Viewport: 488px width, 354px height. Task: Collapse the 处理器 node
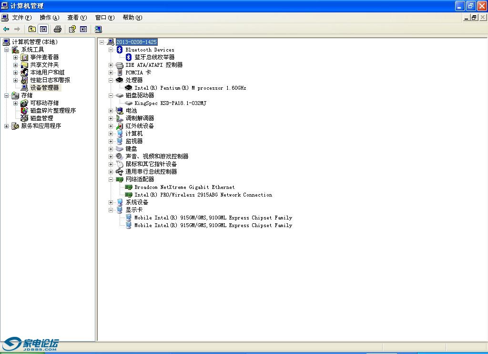tap(111, 81)
